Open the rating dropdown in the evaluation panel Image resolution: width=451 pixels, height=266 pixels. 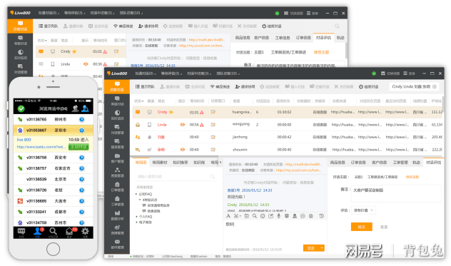[x=363, y=210]
